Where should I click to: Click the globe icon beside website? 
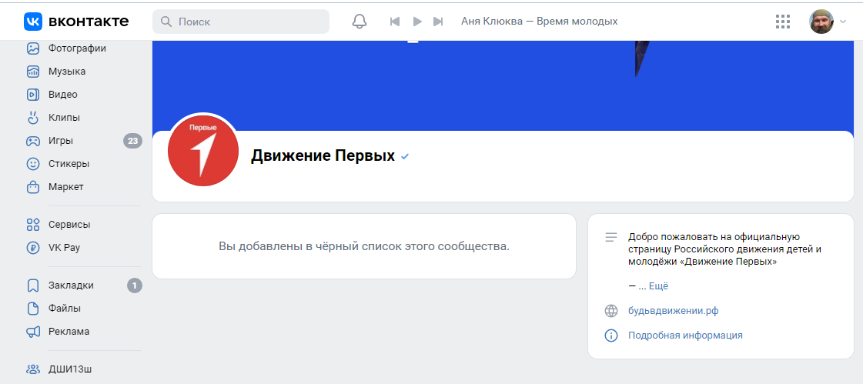(x=611, y=311)
